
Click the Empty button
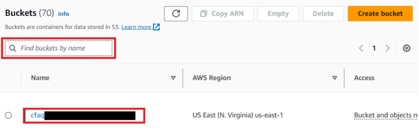click(278, 14)
